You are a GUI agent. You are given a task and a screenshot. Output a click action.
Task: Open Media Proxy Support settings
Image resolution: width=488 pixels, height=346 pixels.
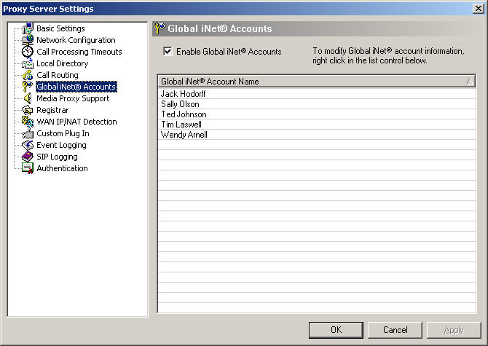(x=73, y=98)
